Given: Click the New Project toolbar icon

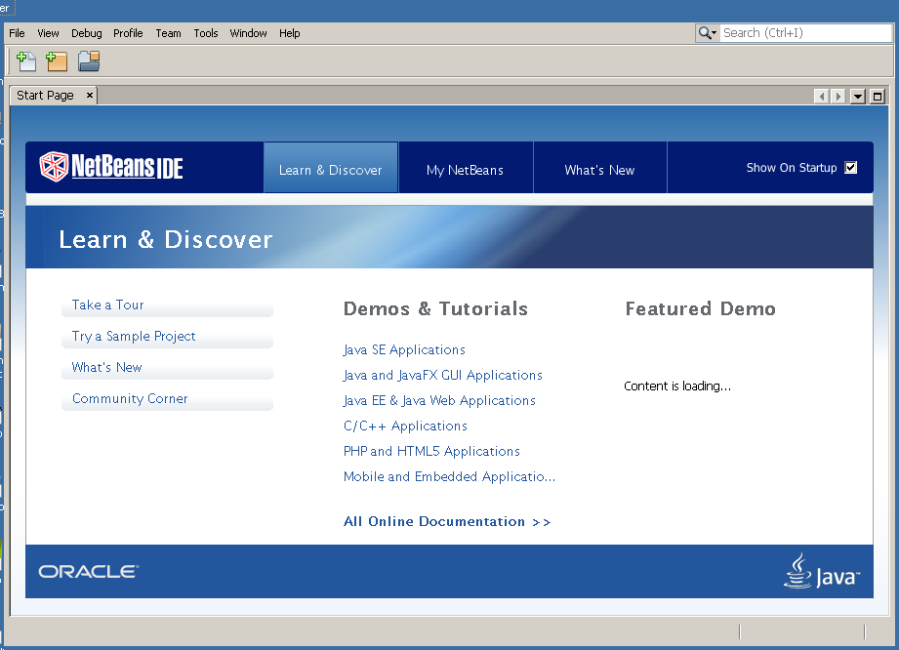Looking at the screenshot, I should pyautogui.click(x=57, y=61).
